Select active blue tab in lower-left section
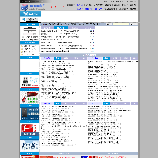The width and height of the screenshot is (158, 158). (x=57, y=104)
